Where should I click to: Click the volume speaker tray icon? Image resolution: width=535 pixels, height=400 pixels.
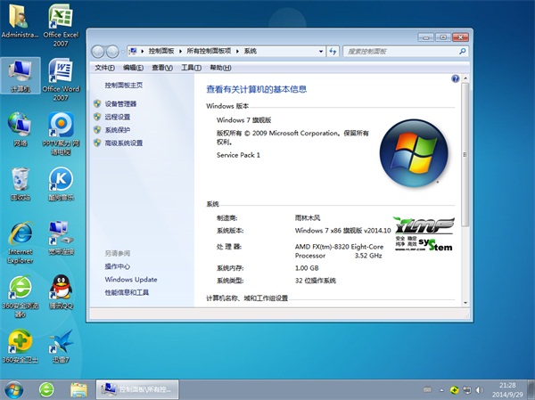click(x=480, y=390)
